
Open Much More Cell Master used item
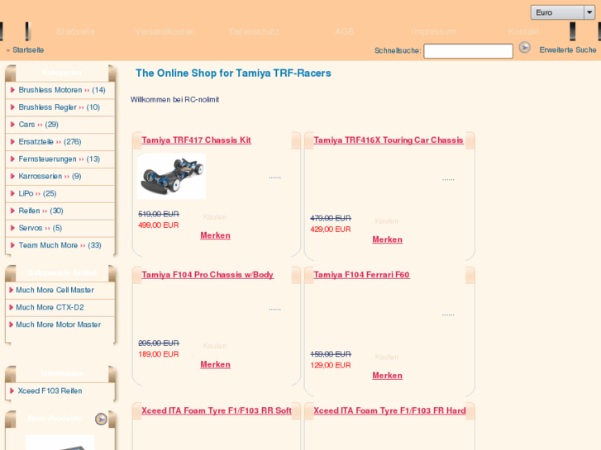55,290
